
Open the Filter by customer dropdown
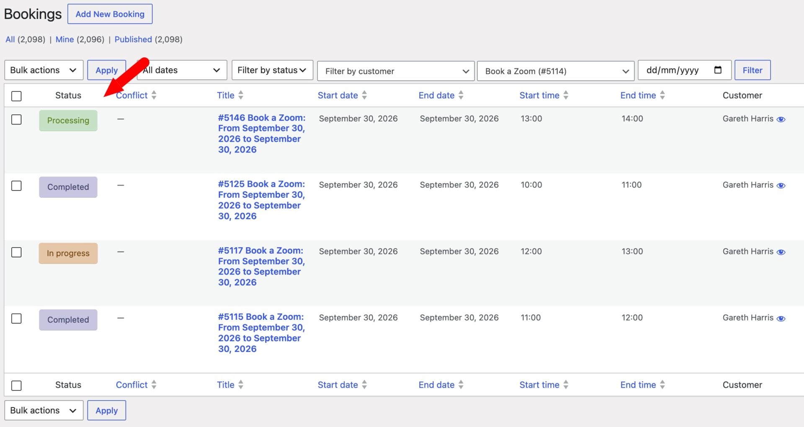pos(396,71)
